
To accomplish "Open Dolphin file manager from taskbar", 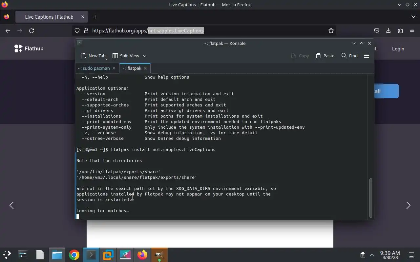I will tap(57, 254).
